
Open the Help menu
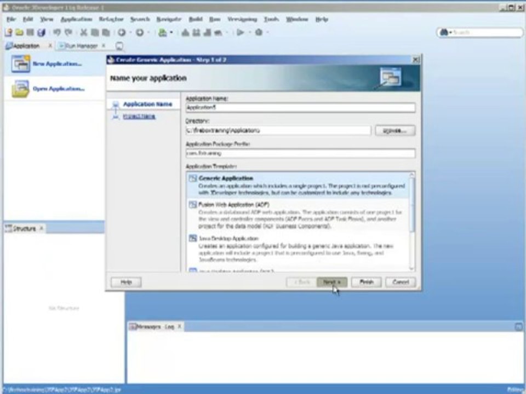click(322, 20)
